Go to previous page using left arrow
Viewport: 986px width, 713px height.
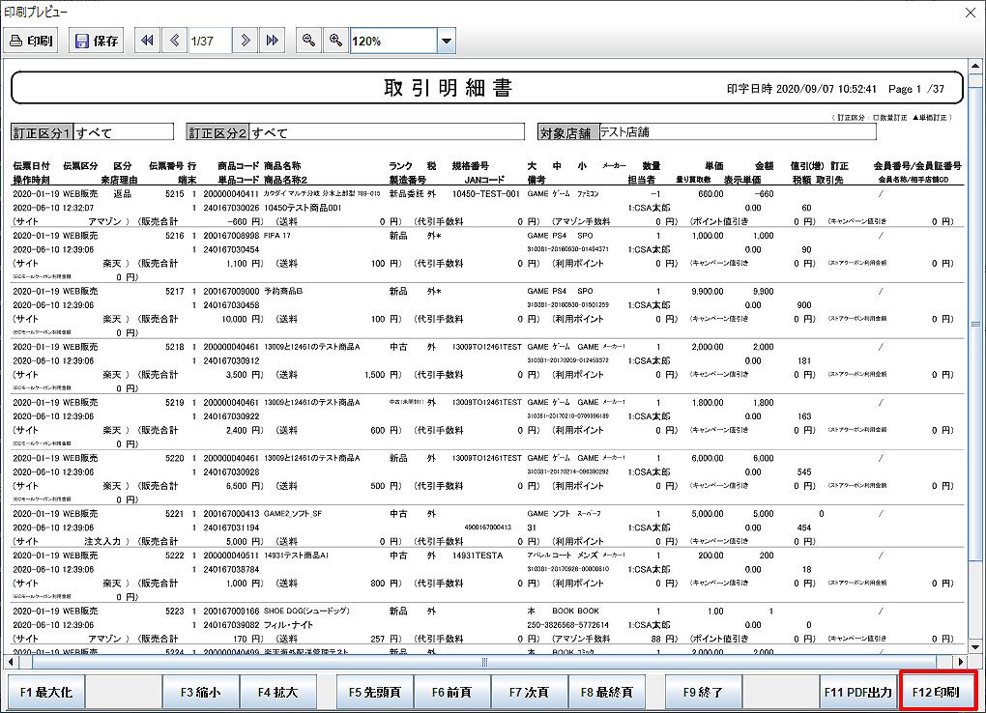[174, 41]
